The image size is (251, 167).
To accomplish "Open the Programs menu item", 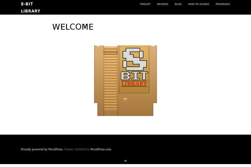I will point(223,4).
